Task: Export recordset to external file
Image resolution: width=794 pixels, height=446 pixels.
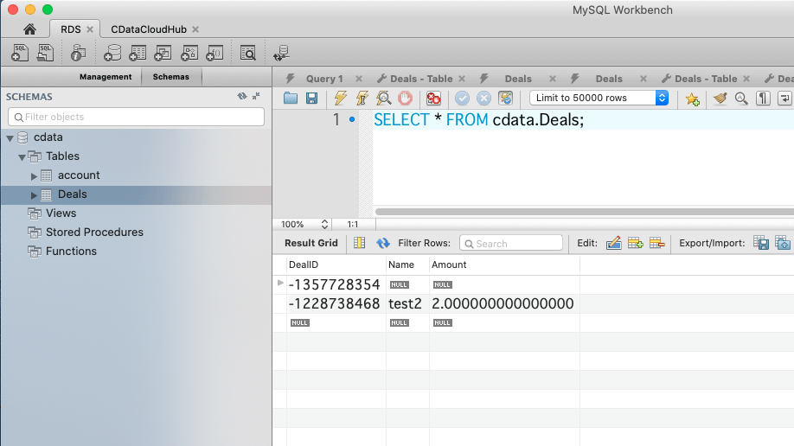Action: pos(760,243)
